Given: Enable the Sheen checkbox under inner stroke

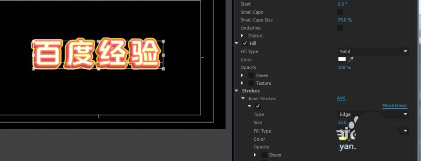Looking at the screenshot, I should point(264,155).
